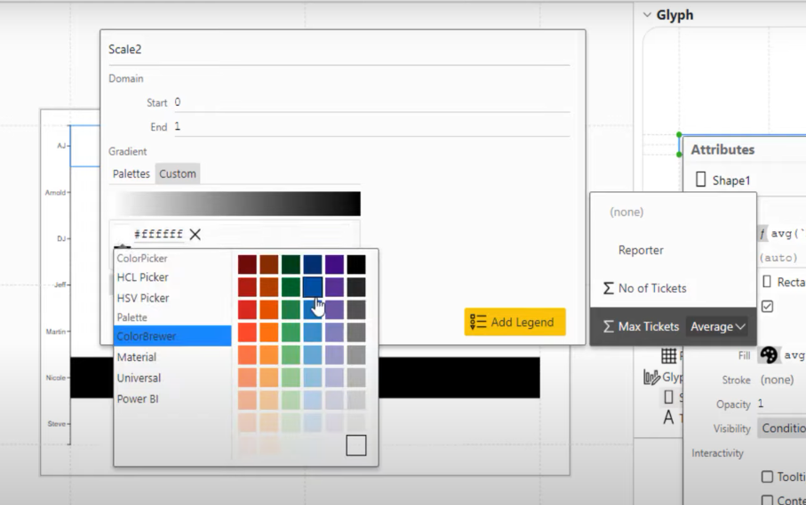Screen dimensions: 806x505
Task: Click the Martin axis label on the chart
Action: point(55,331)
